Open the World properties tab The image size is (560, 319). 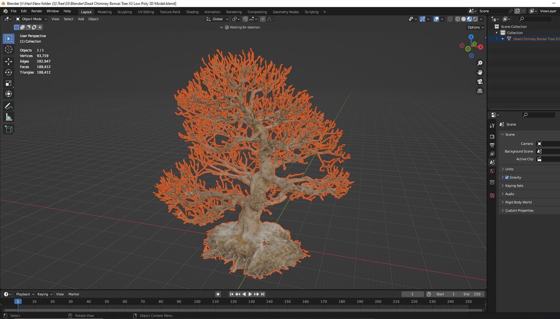point(492,171)
